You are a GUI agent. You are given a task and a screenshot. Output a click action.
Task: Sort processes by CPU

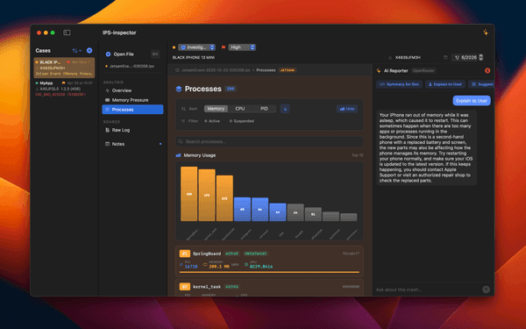point(240,109)
